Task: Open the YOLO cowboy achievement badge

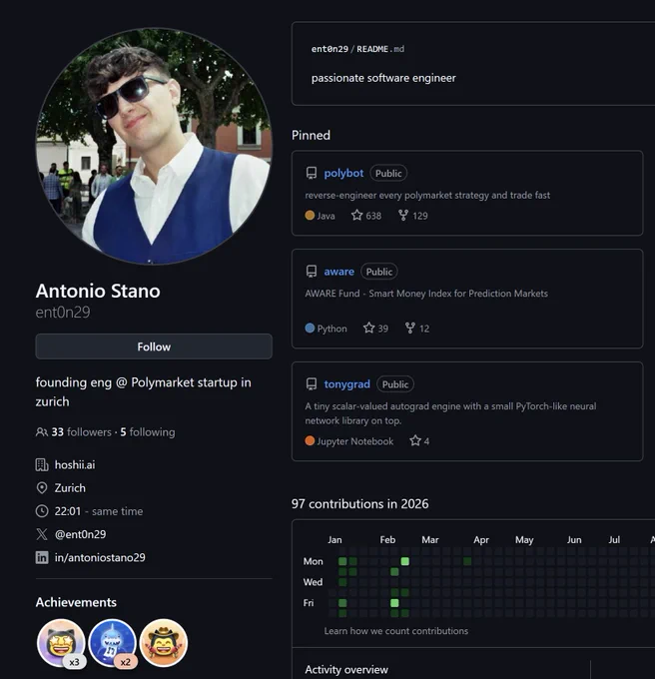Action: point(163,643)
